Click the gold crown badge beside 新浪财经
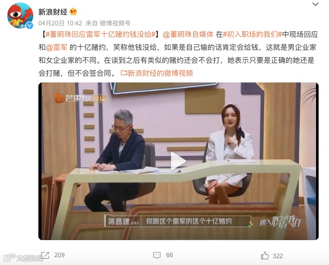The image size is (329, 265). point(73,11)
